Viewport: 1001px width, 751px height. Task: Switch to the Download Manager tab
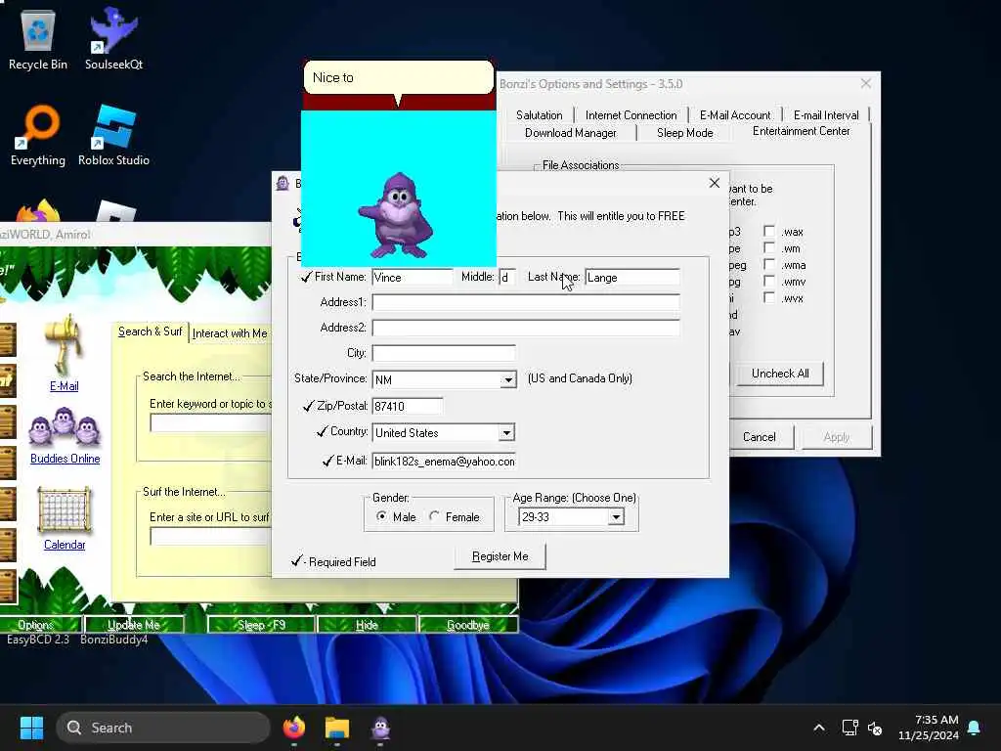pos(570,133)
